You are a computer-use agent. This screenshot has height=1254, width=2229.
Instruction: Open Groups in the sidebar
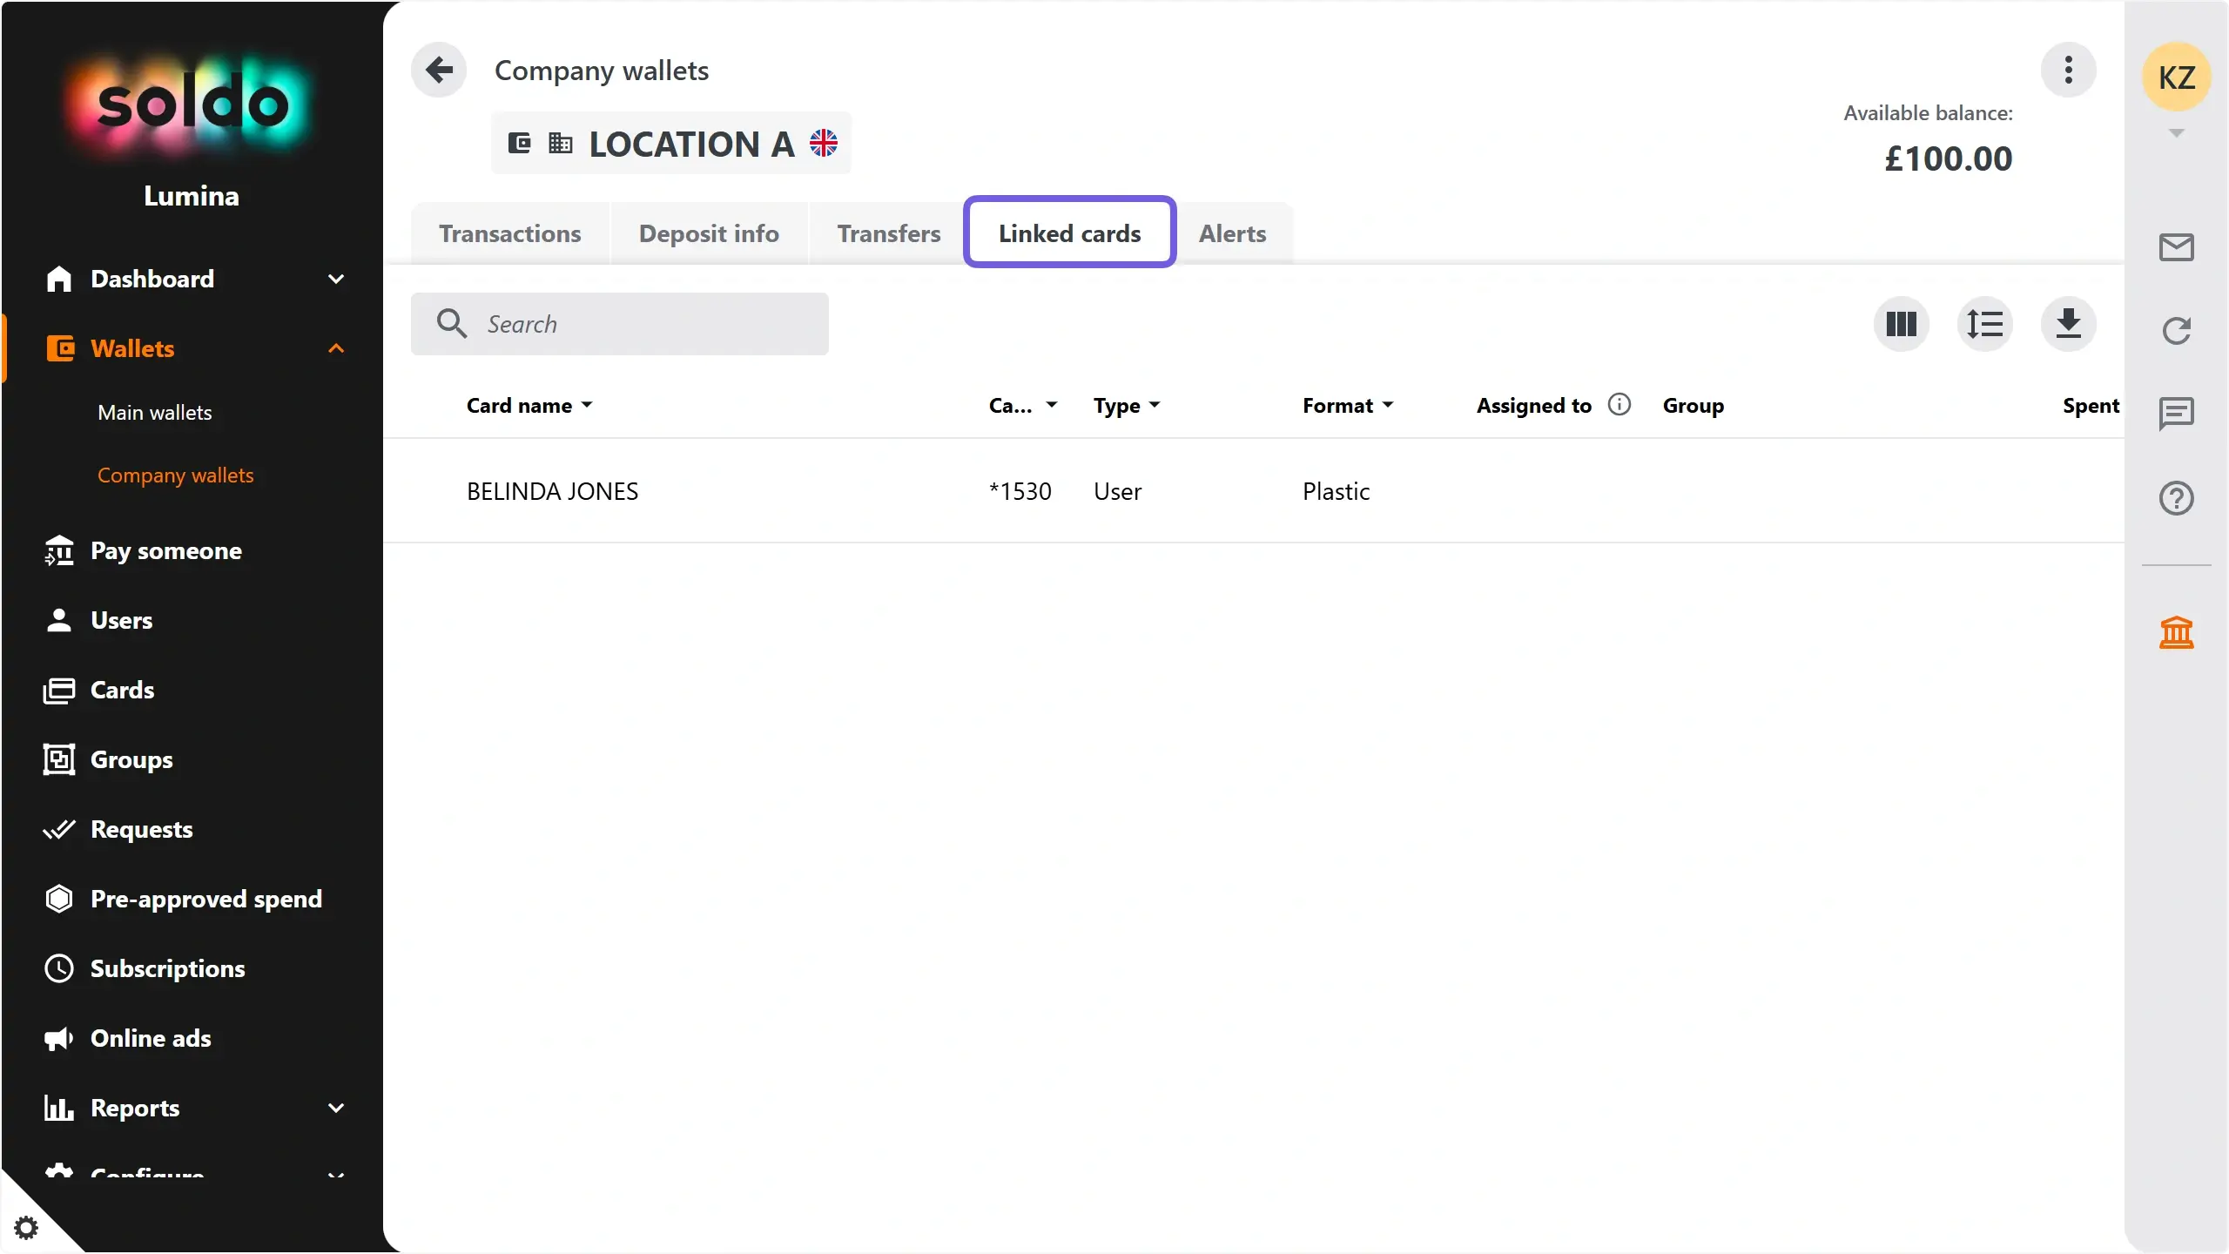tap(131, 759)
